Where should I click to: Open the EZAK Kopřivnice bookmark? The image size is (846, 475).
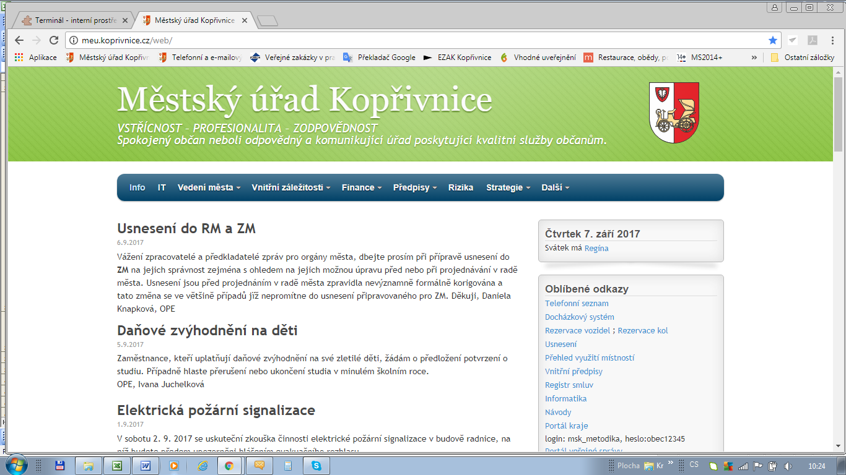[457, 58]
